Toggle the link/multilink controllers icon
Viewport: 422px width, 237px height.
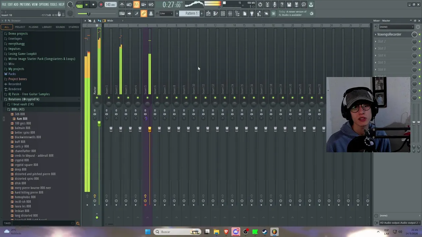tap(143, 13)
